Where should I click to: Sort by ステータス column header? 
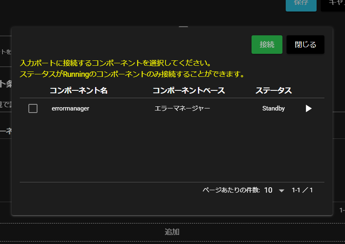pyautogui.click(x=273, y=90)
